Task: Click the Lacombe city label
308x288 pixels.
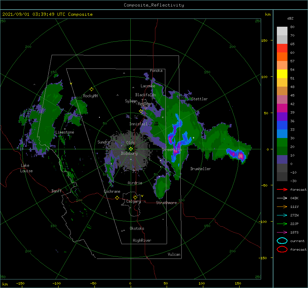Action: [x=148, y=86]
